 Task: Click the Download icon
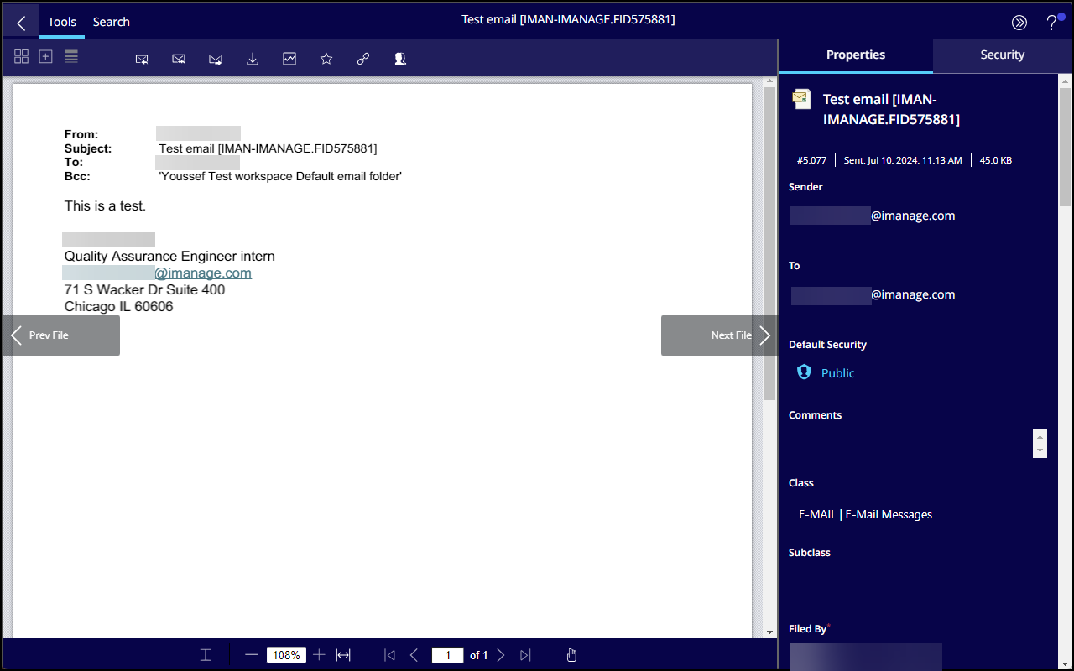pos(253,59)
